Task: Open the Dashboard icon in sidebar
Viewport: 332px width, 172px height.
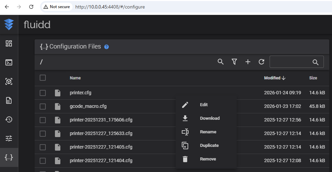Action: click(x=9, y=43)
